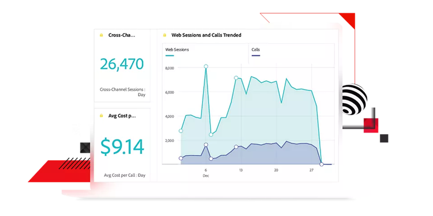This screenshot has height=216, width=433.
Task: Click the teal Web Sessions color line swatch
Action: (x=170, y=56)
